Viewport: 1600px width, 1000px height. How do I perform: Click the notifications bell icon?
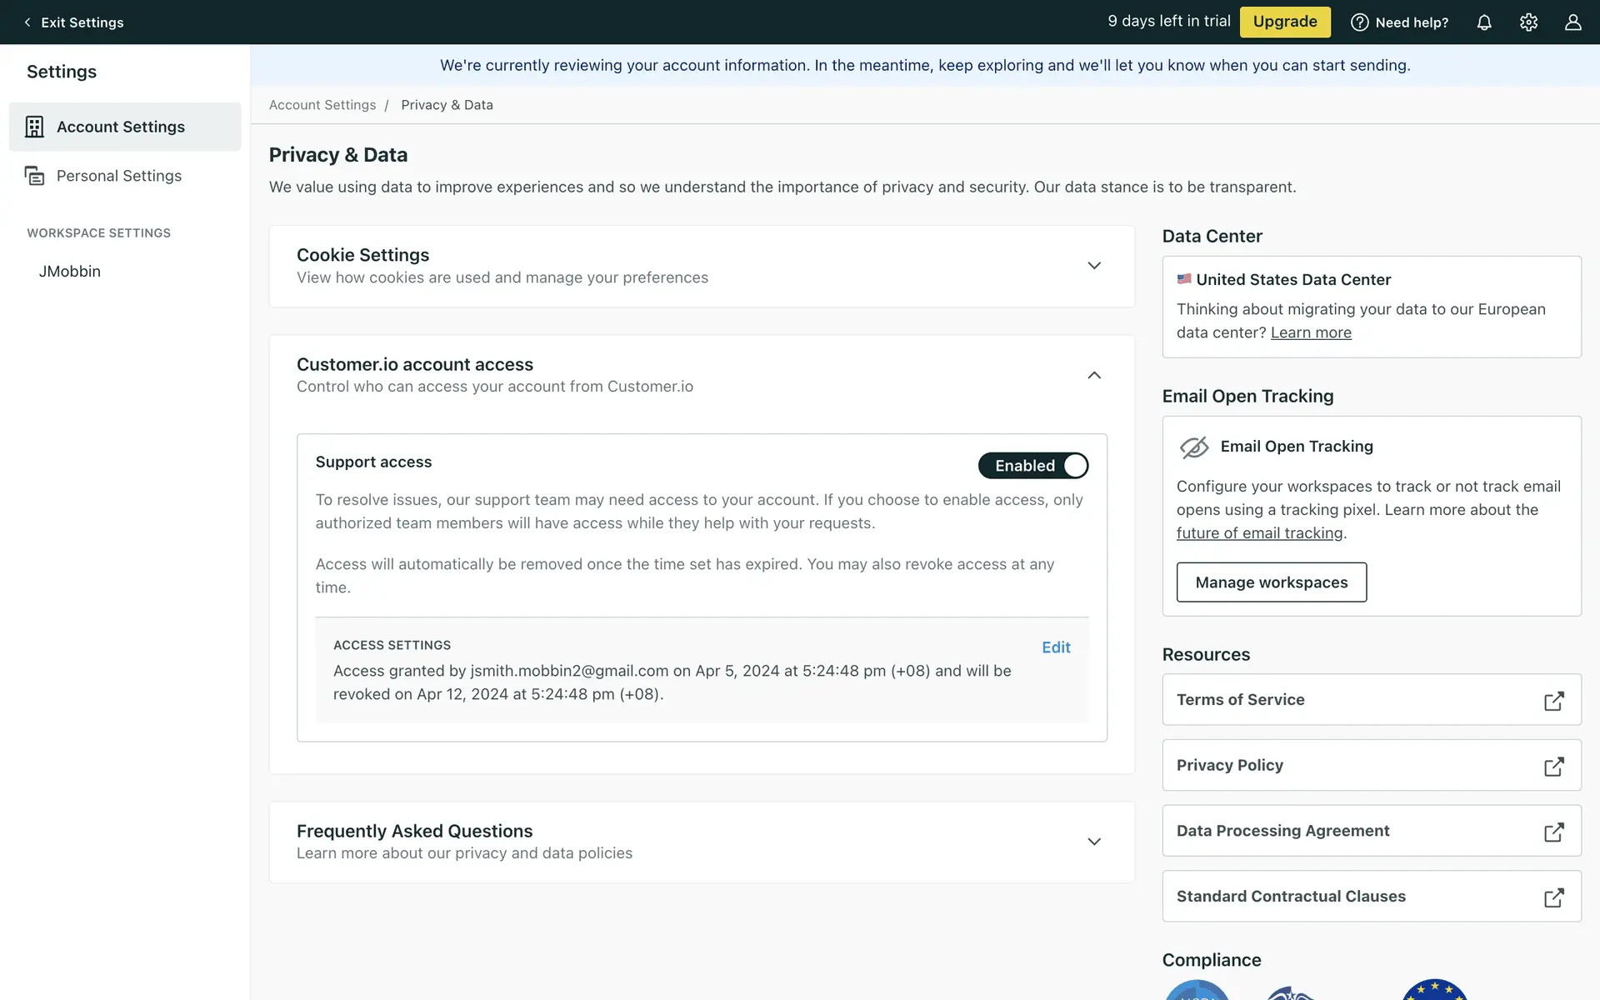click(x=1484, y=22)
